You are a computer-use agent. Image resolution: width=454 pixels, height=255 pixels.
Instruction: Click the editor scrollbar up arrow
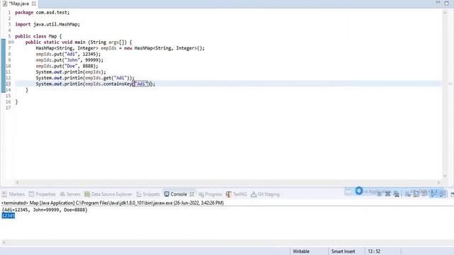[445, 13]
